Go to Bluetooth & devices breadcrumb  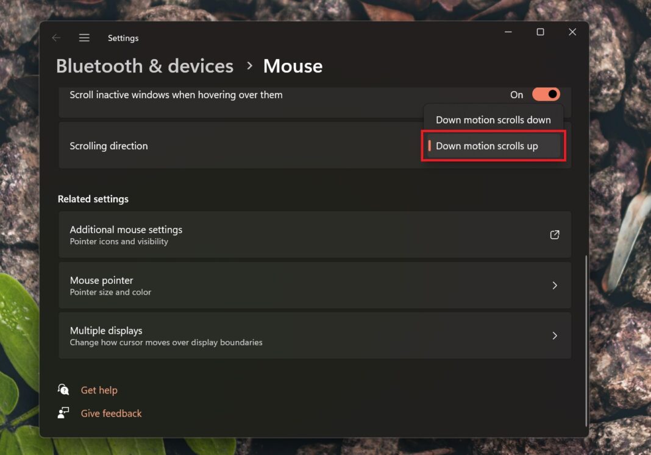[144, 66]
